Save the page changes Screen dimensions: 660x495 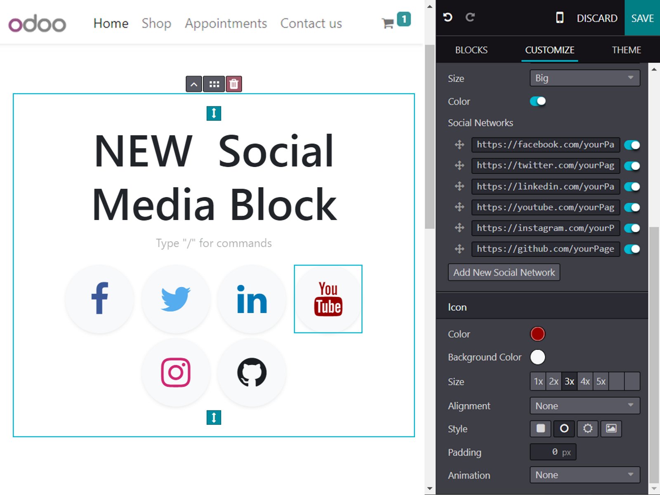642,18
